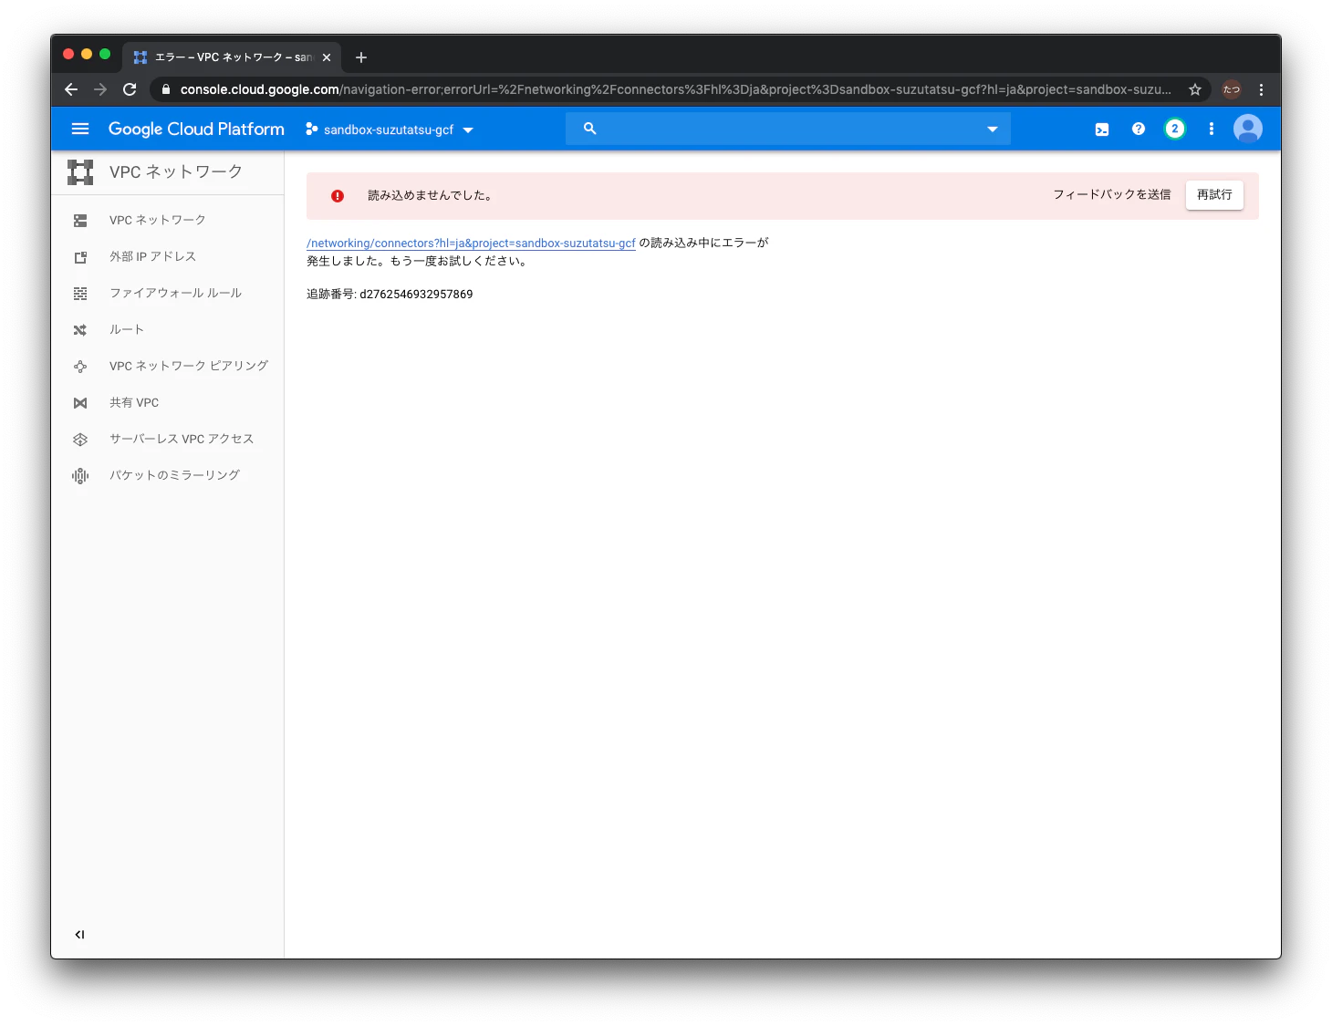Viewport: 1332px width, 1026px height.
Task: Click フィードバックを送信 feedback button
Action: [x=1112, y=195]
